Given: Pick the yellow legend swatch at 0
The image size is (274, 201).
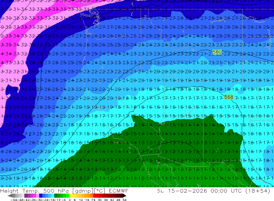Looking at the screenshot, I should click(71, 196).
